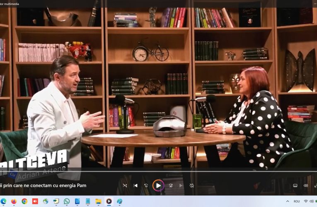Skip to the next track
317x207 pixels.
pos(181,185)
